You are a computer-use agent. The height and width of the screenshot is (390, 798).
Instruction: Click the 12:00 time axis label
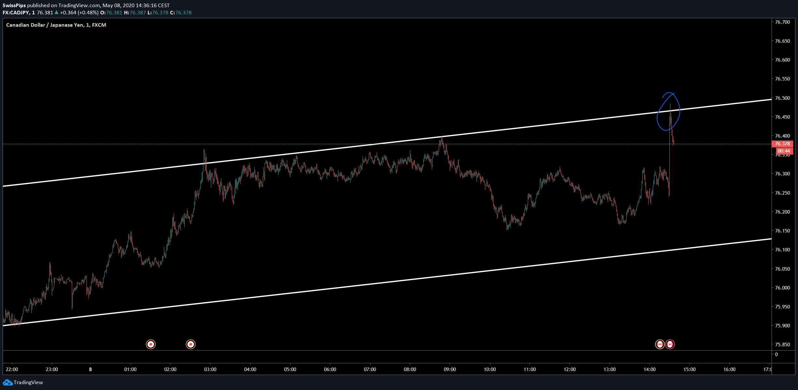[x=570, y=369]
